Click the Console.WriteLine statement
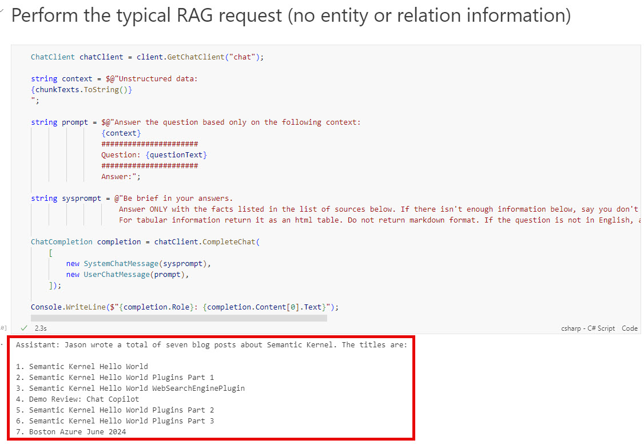This screenshot has height=444, width=644. click(185, 307)
